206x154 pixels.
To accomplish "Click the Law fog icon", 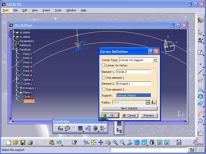I will coord(119,131).
